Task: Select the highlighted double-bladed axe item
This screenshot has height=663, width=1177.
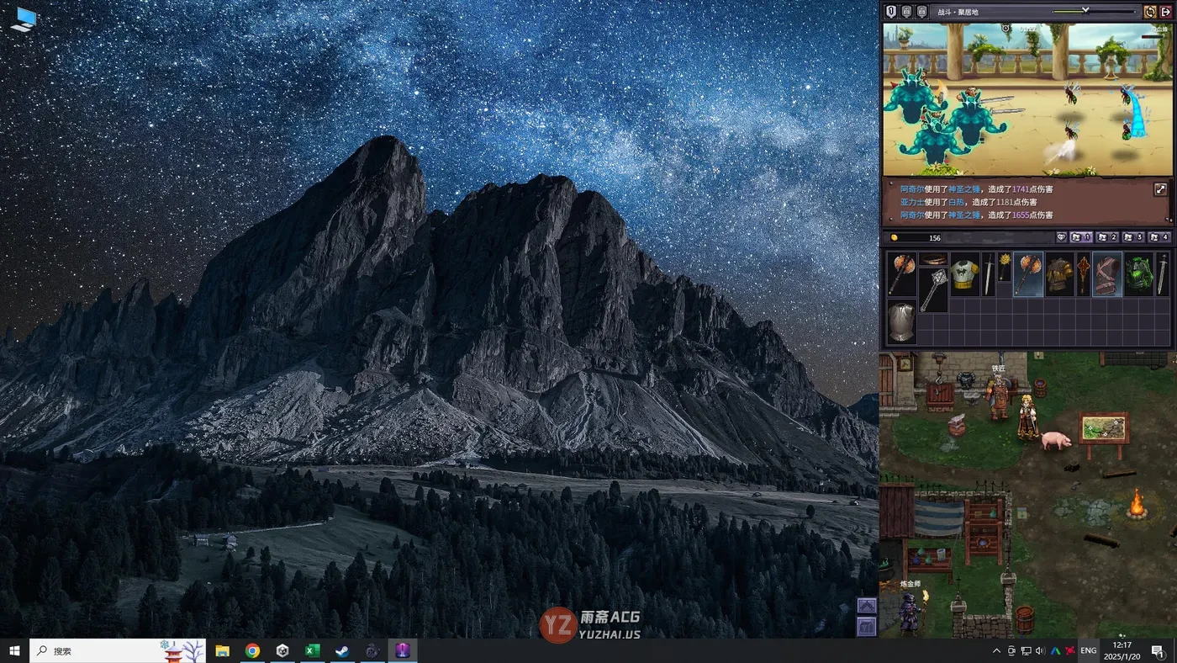Action: point(1028,273)
